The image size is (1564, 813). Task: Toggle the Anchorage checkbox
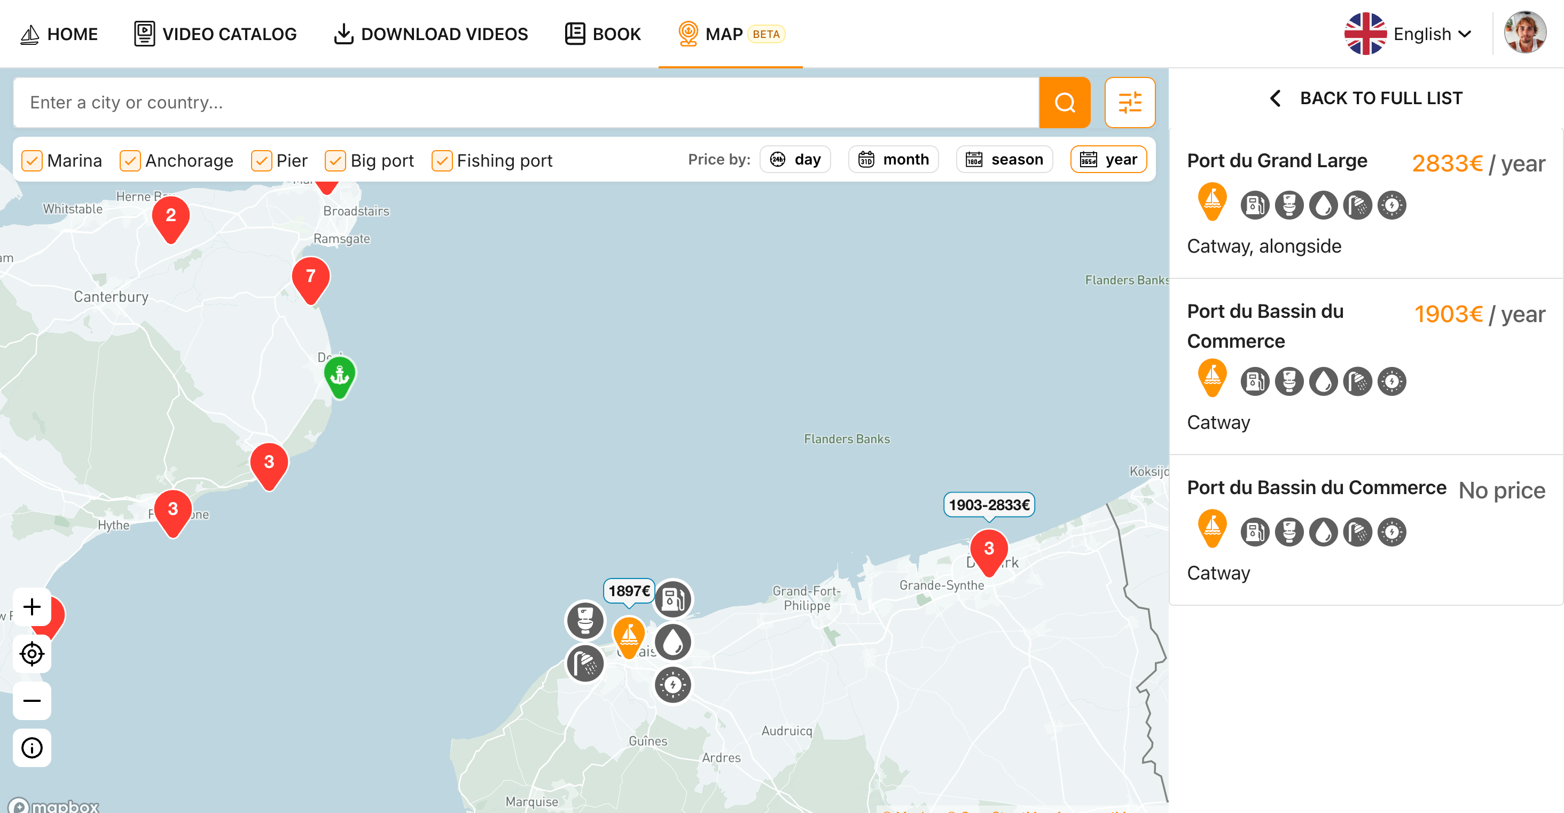pyautogui.click(x=130, y=160)
